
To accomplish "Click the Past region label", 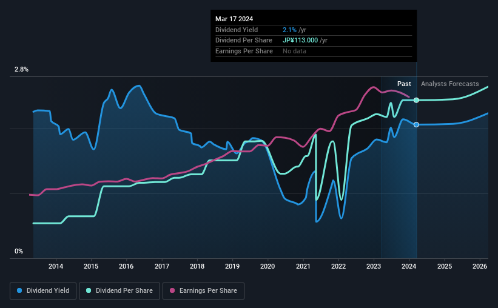I will 404,84.
